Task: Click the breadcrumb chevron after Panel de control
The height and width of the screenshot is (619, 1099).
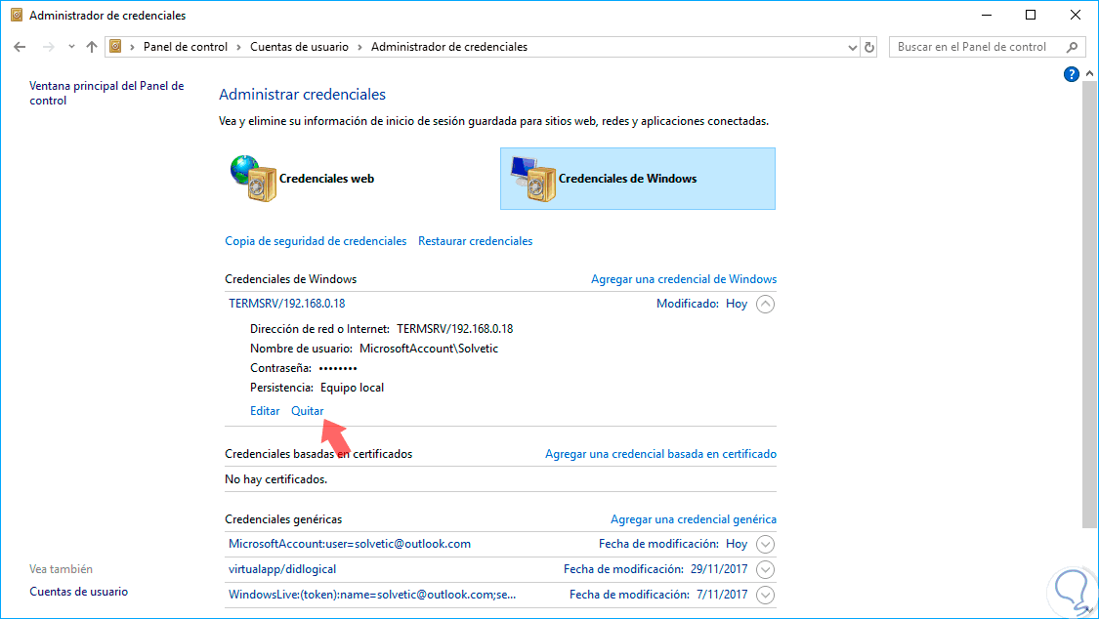Action: click(239, 47)
